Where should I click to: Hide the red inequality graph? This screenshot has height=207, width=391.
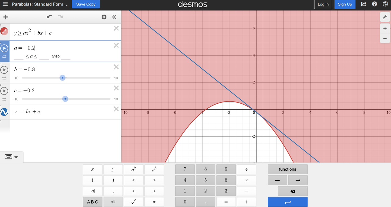point(4,31)
